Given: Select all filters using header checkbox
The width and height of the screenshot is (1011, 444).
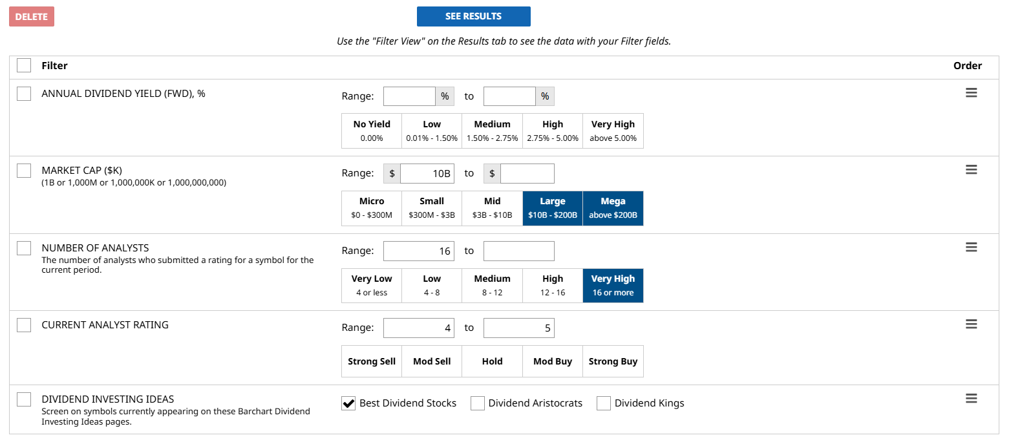Looking at the screenshot, I should 24,65.
